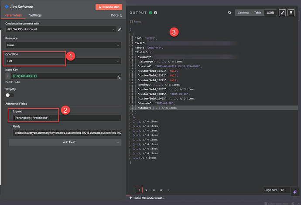Click the lightbulb icon by the feedback text

(130, 198)
